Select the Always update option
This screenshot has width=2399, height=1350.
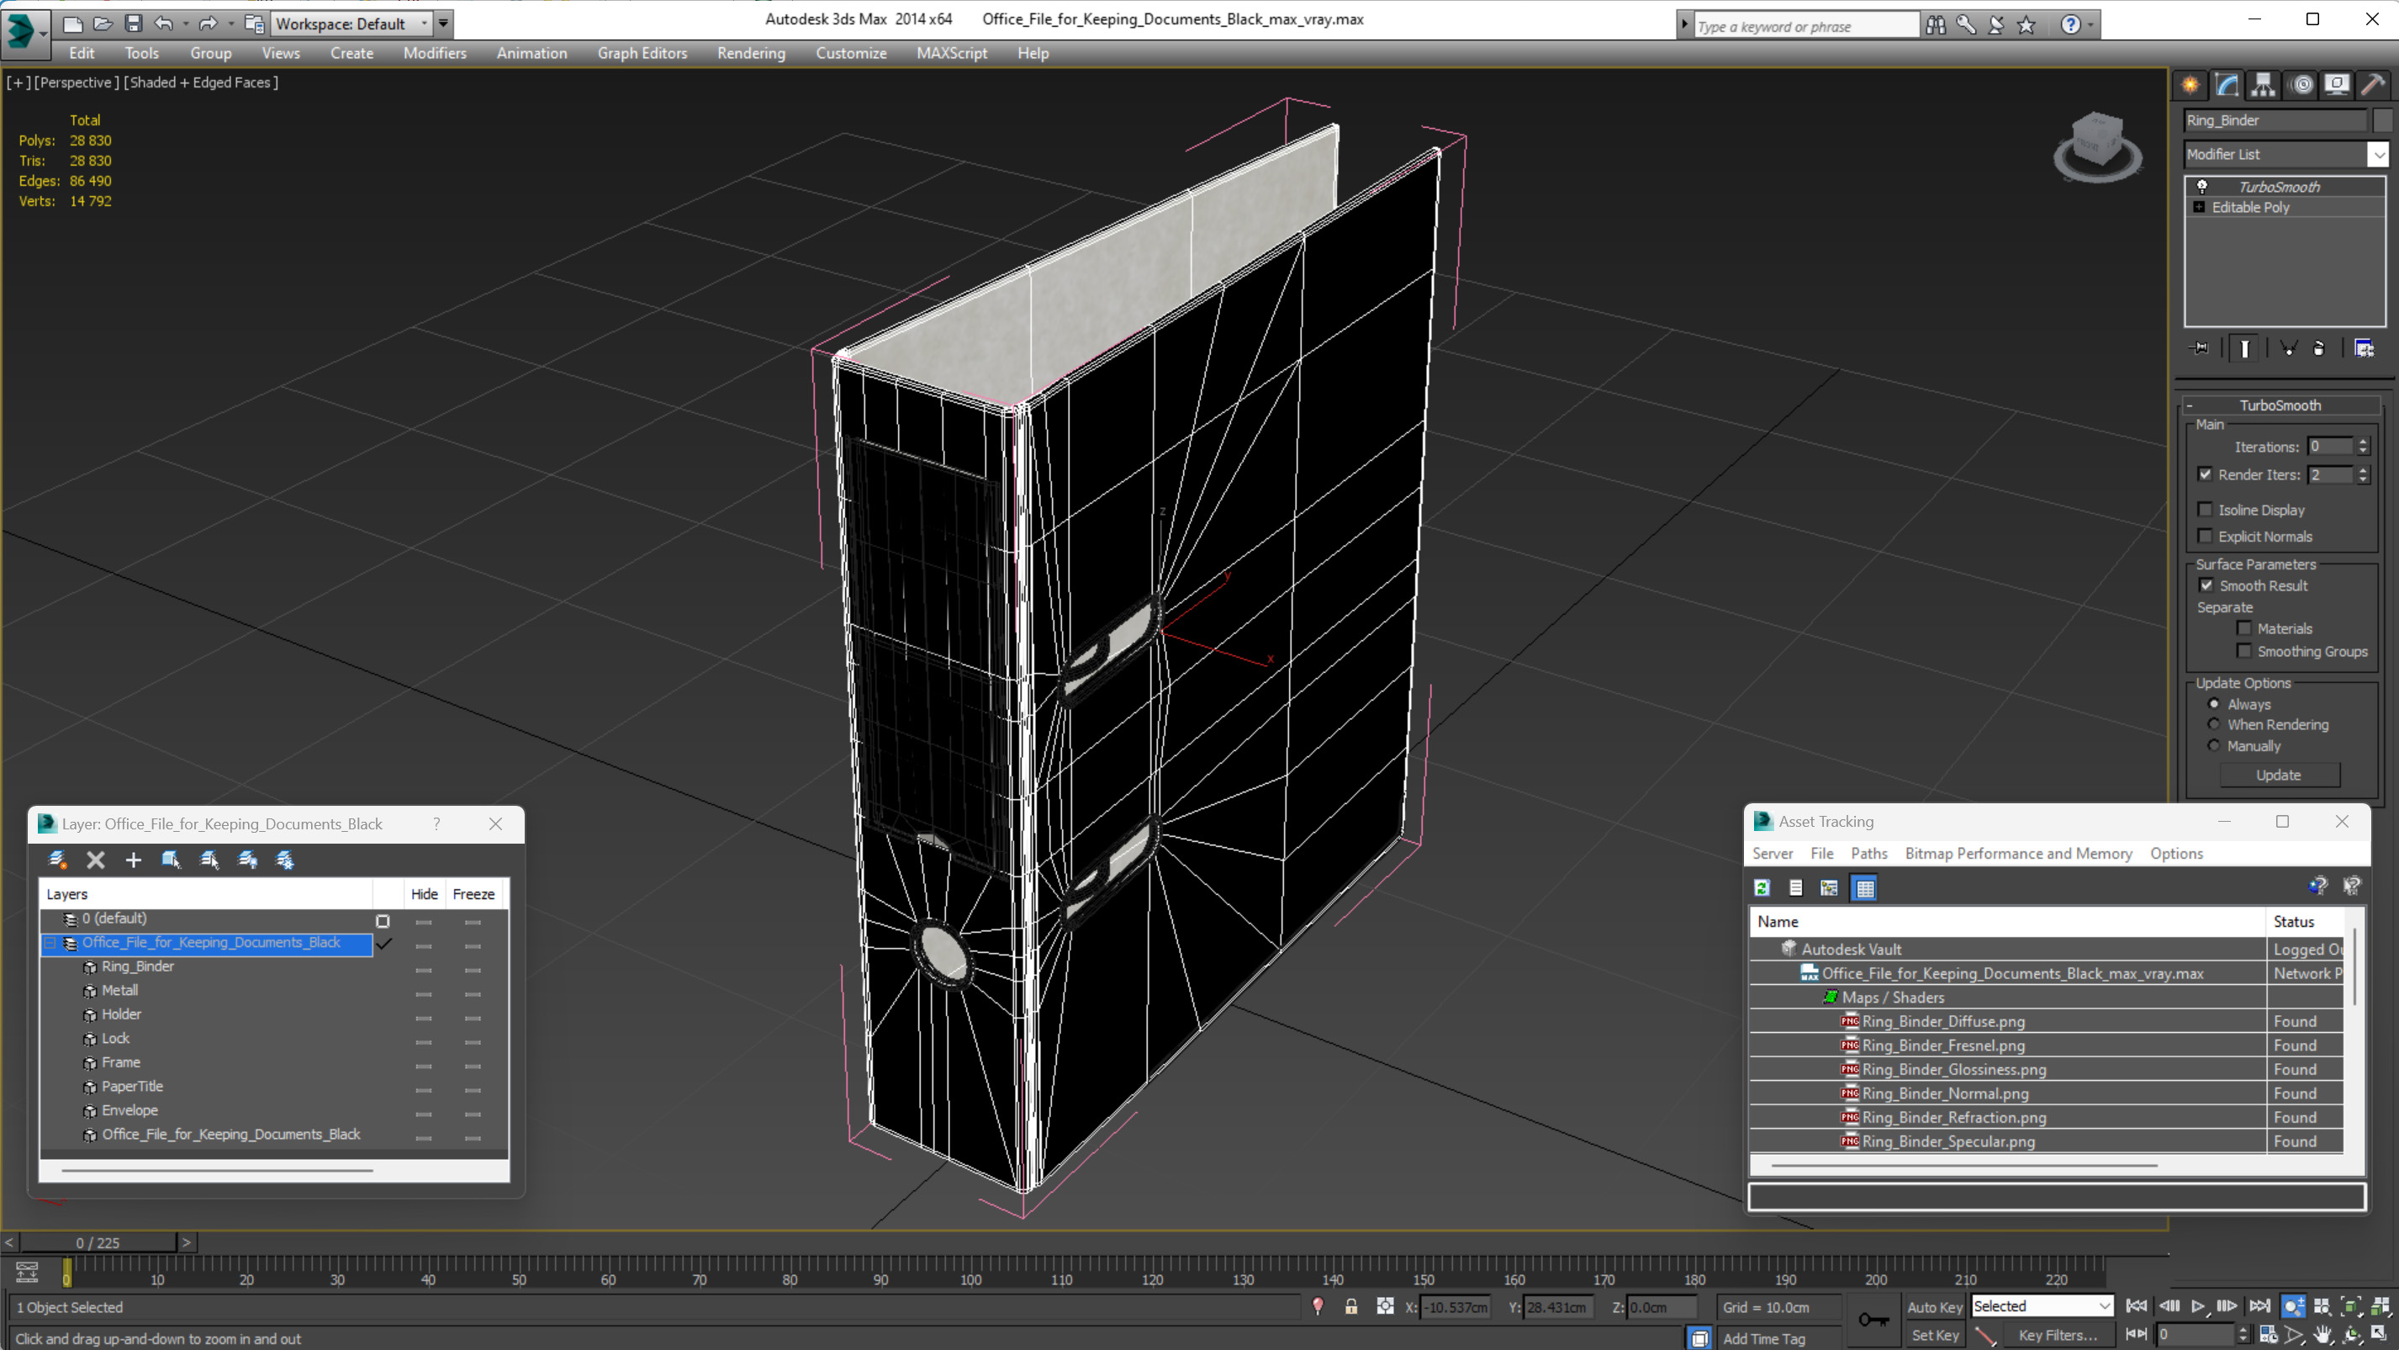click(x=2214, y=703)
